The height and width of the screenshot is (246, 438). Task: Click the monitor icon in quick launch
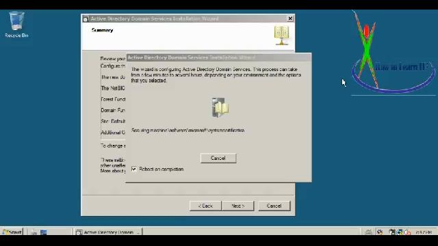tap(44, 232)
